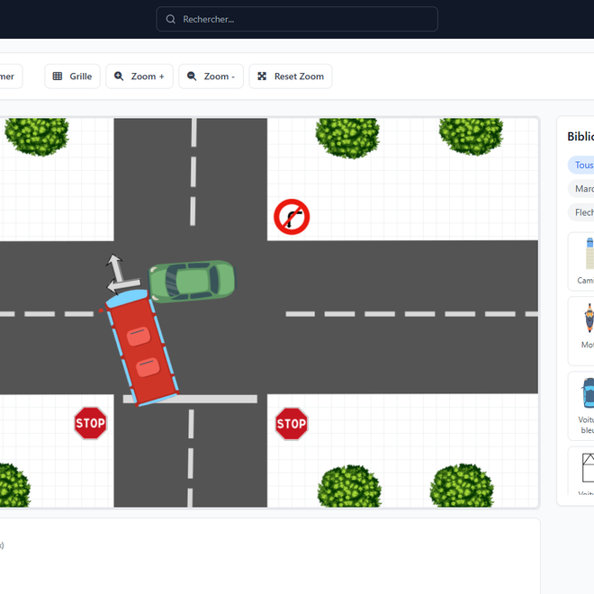The height and width of the screenshot is (594, 594).
Task: Select the top-left bush on canvas
Action: click(x=37, y=135)
